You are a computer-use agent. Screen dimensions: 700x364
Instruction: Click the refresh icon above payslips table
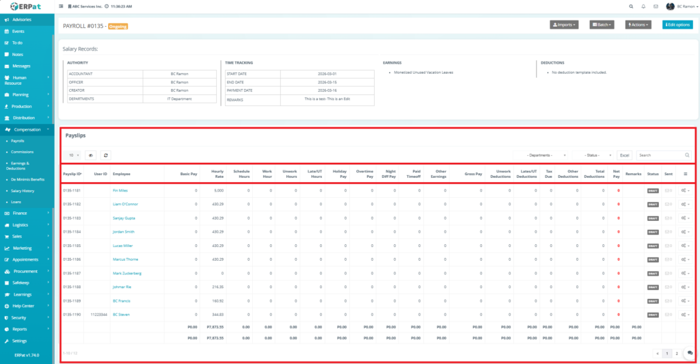point(106,155)
